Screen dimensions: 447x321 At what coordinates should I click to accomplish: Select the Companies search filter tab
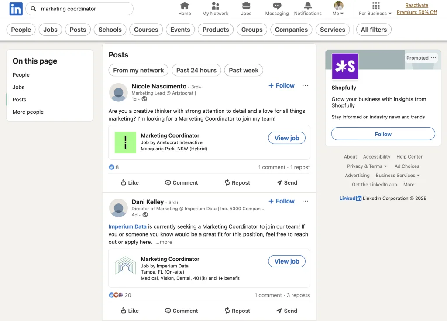coord(291,30)
